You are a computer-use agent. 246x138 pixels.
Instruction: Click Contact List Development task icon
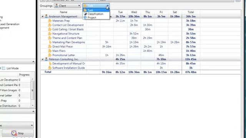coord(50,25)
